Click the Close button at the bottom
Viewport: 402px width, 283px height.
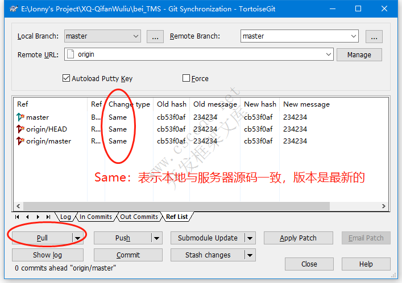click(309, 264)
